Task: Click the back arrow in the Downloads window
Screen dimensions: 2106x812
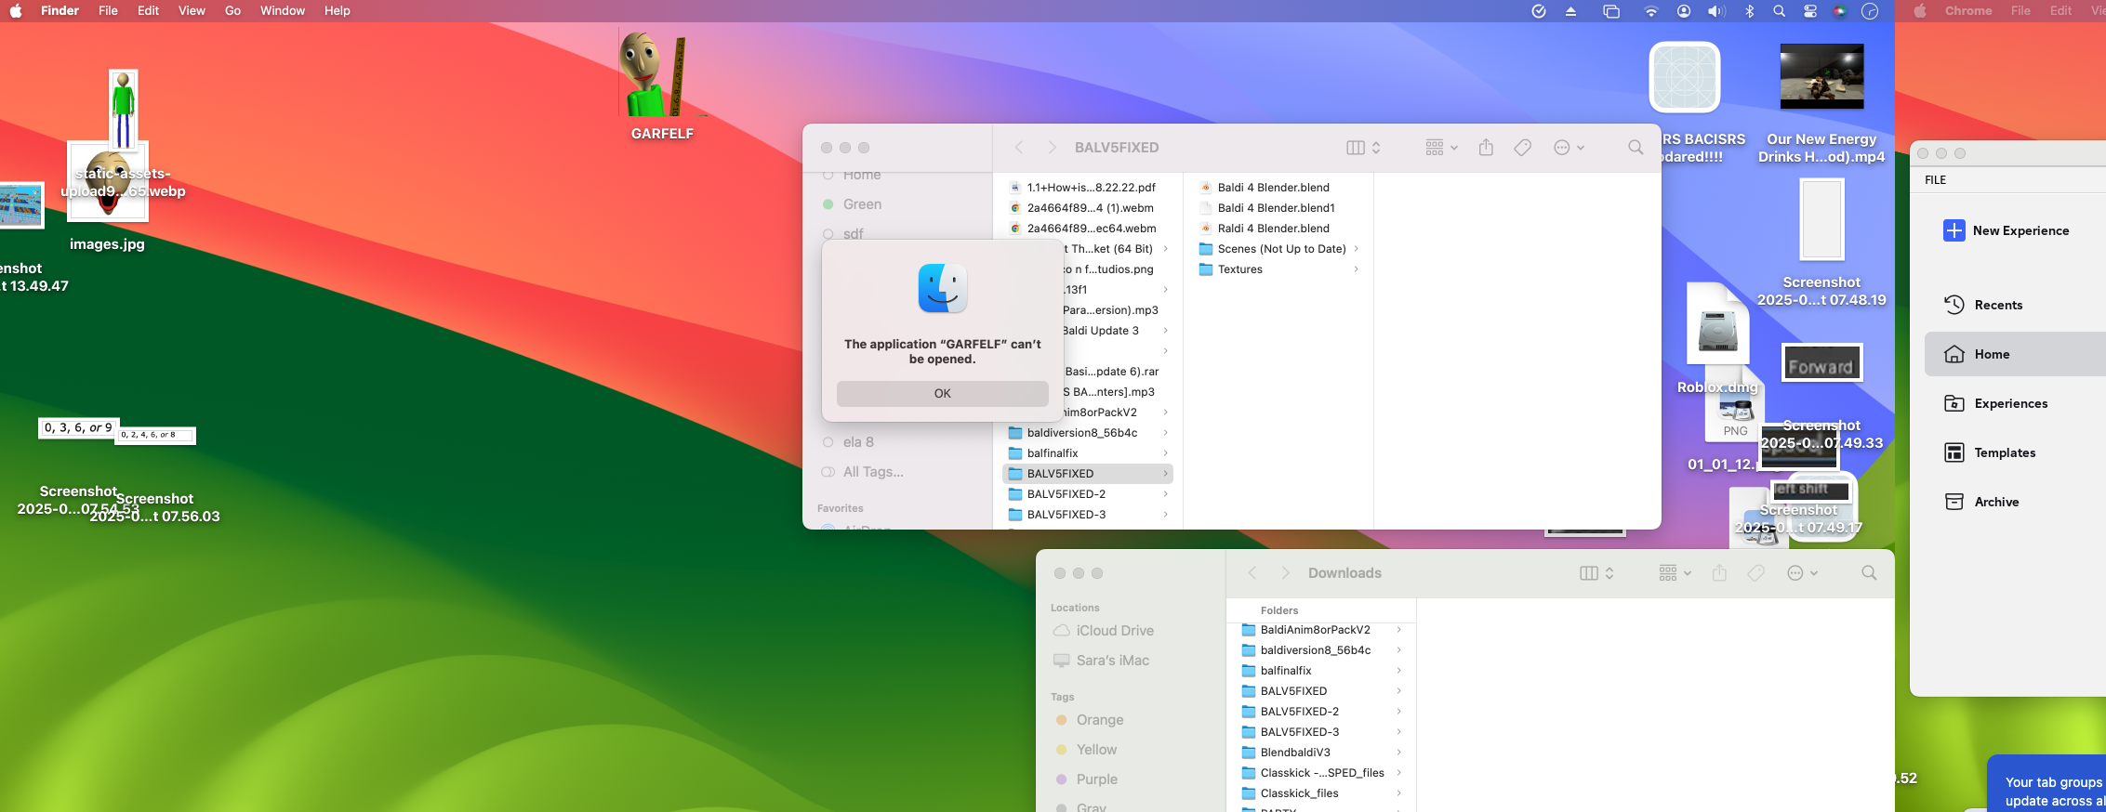Action: coord(1252,573)
